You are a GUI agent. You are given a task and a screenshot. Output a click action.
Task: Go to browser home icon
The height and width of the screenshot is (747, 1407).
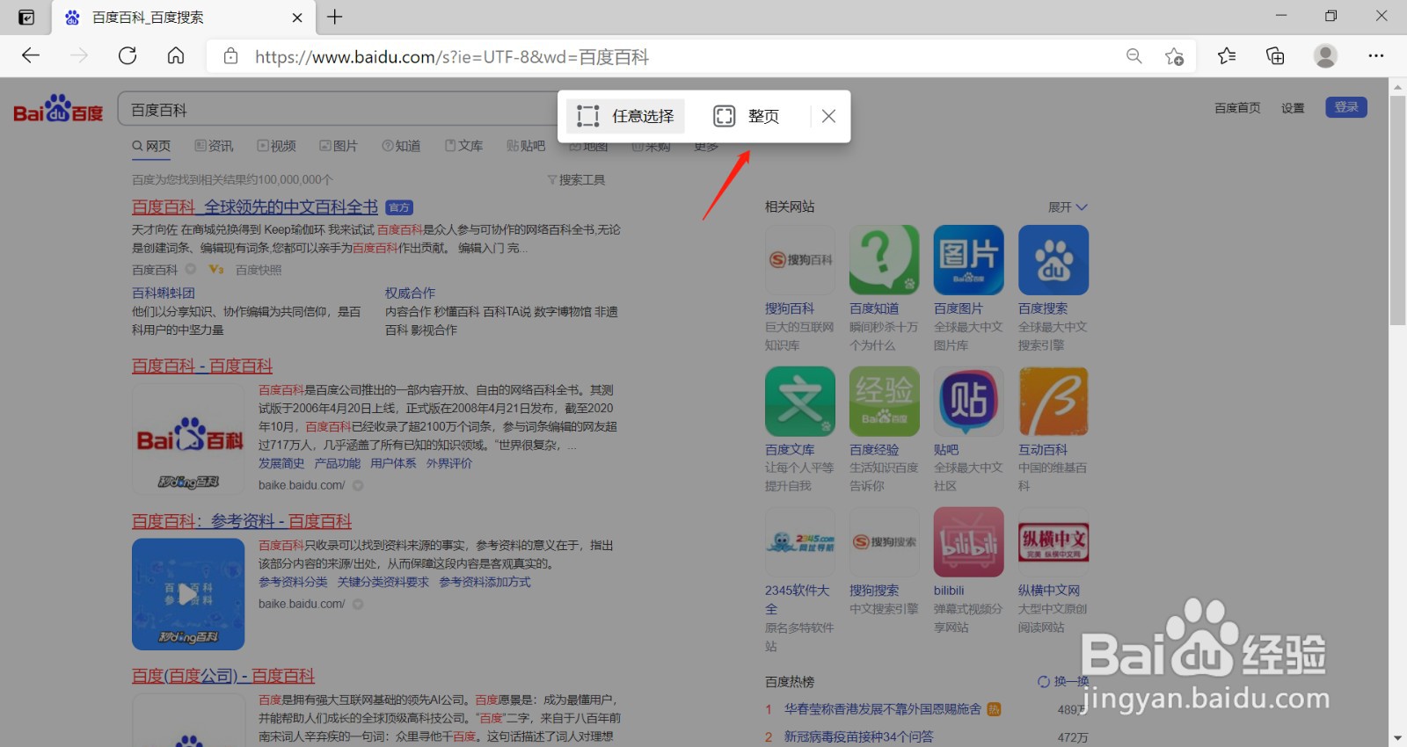tap(176, 56)
